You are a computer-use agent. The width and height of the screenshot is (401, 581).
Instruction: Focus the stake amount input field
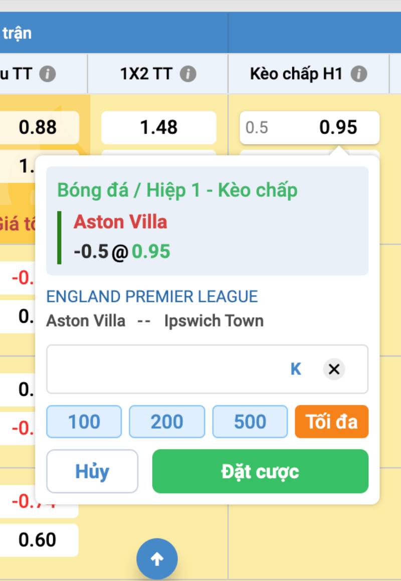pyautogui.click(x=165, y=370)
